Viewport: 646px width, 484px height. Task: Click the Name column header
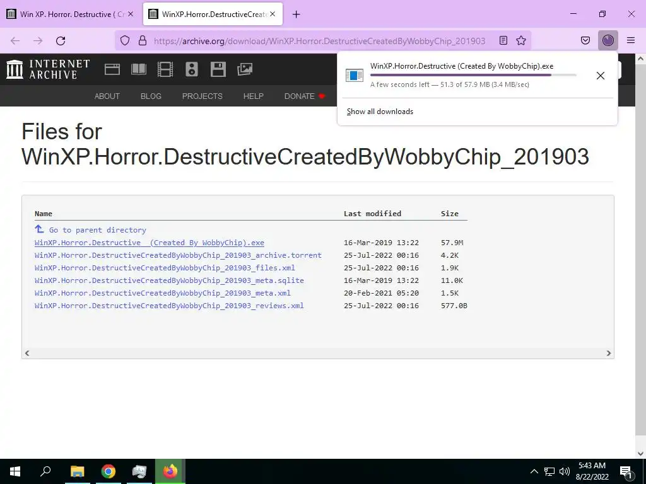pos(44,214)
